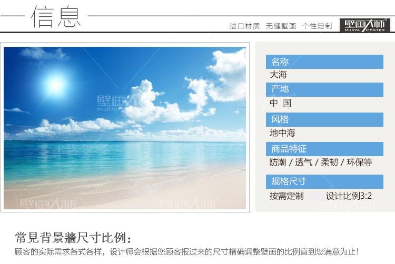395x264 pixels.
Task: Select the 名称 blue label bar
Action: tap(324, 62)
